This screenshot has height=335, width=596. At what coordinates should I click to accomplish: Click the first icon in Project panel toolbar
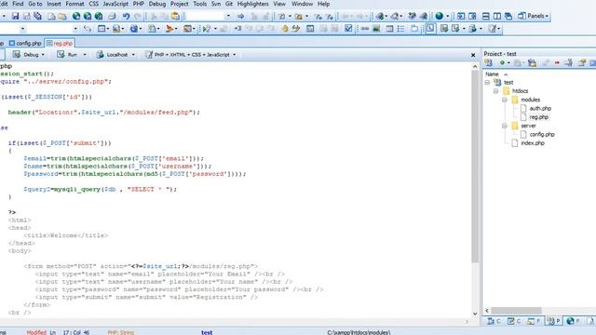(488, 63)
